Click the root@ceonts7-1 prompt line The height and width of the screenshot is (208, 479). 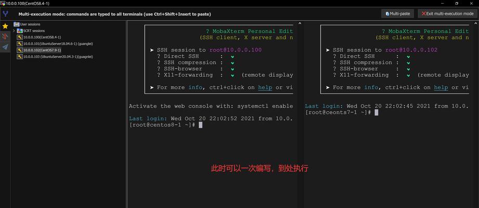point(342,112)
